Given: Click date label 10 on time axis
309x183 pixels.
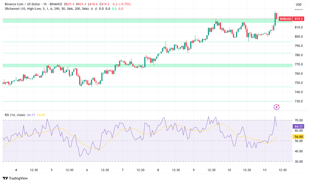Looking at the screenshot, I should click(x=229, y=170).
